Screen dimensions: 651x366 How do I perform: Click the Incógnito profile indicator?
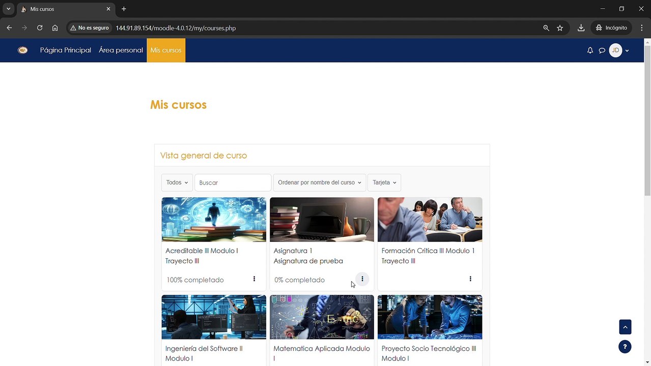pos(611,28)
